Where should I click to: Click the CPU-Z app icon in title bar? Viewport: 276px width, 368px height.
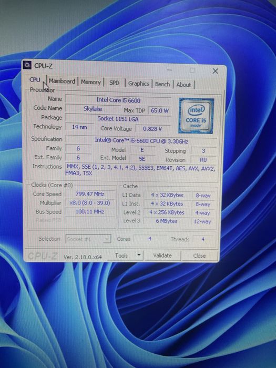click(27, 65)
